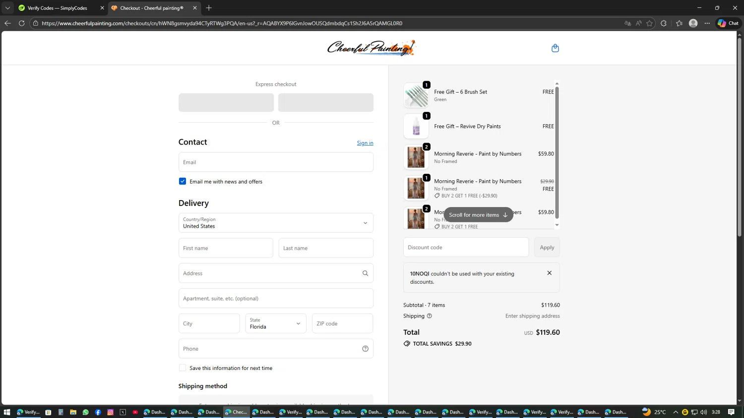The height and width of the screenshot is (418, 744).
Task: Click the first express checkout button
Action: (x=226, y=103)
